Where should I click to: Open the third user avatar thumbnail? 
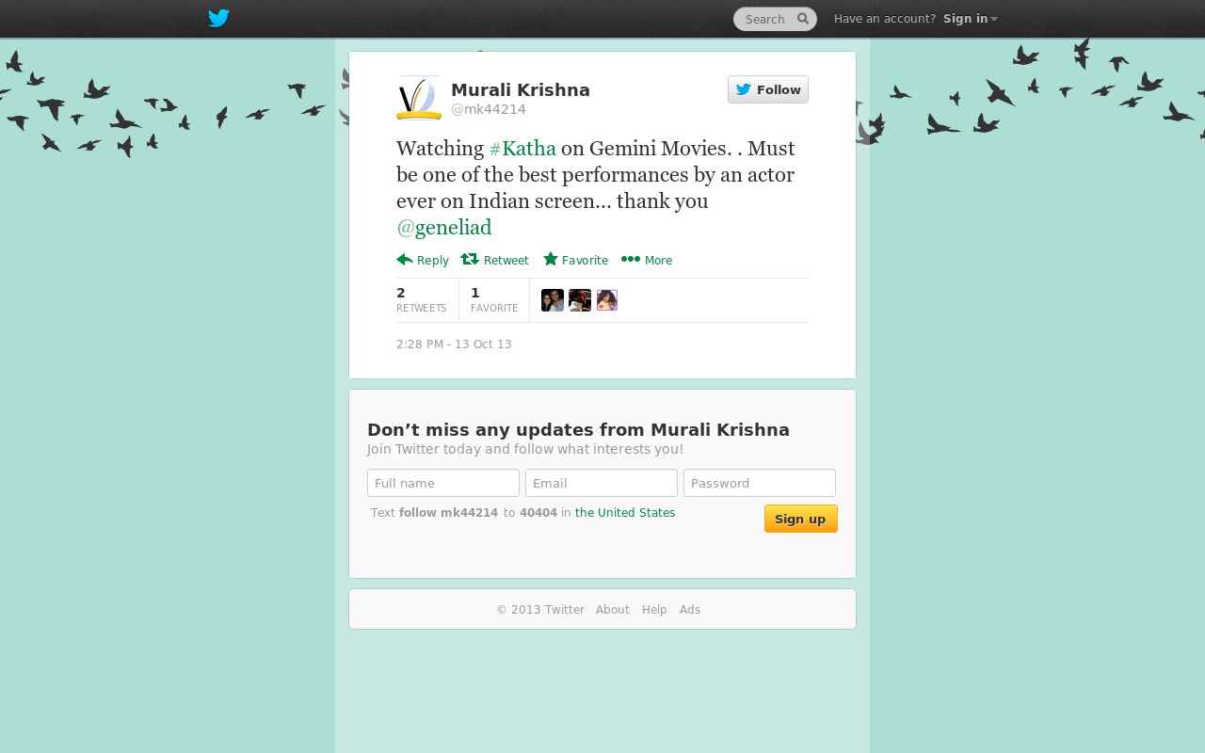(x=607, y=300)
